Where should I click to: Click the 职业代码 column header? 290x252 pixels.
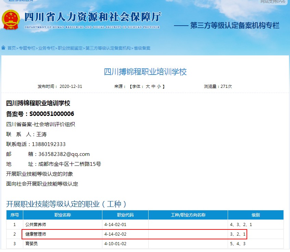tap(125, 215)
